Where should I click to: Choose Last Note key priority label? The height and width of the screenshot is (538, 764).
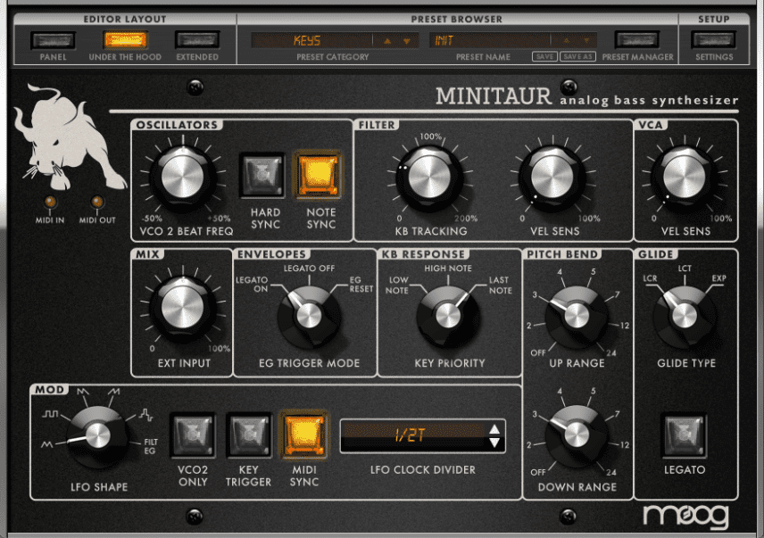501,286
